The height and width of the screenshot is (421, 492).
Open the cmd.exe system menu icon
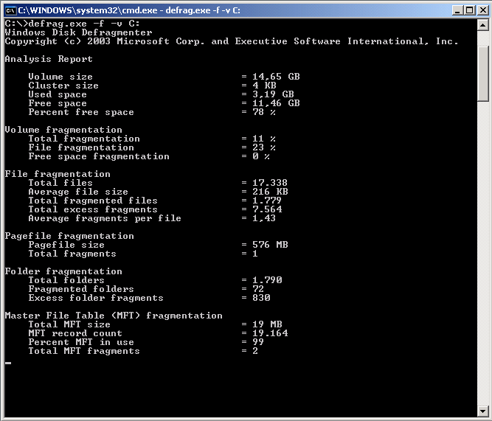pos(10,10)
